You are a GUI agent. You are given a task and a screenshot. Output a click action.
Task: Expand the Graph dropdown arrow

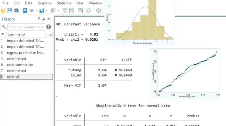[46, 11]
